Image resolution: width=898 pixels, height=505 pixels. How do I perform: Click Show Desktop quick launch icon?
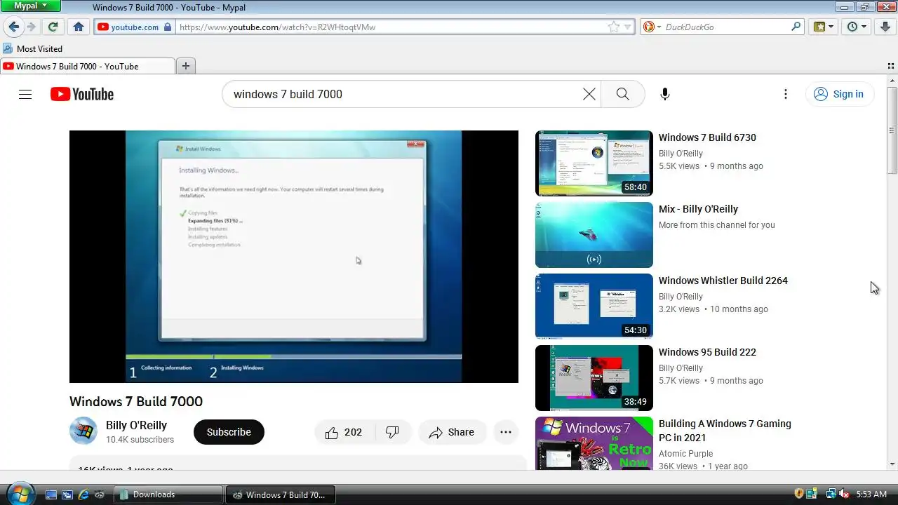tap(51, 494)
